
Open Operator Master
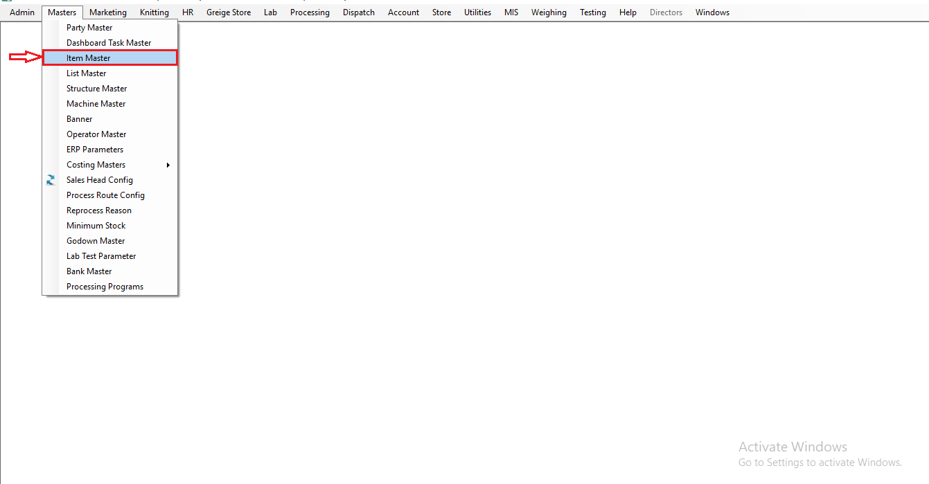[110, 134]
